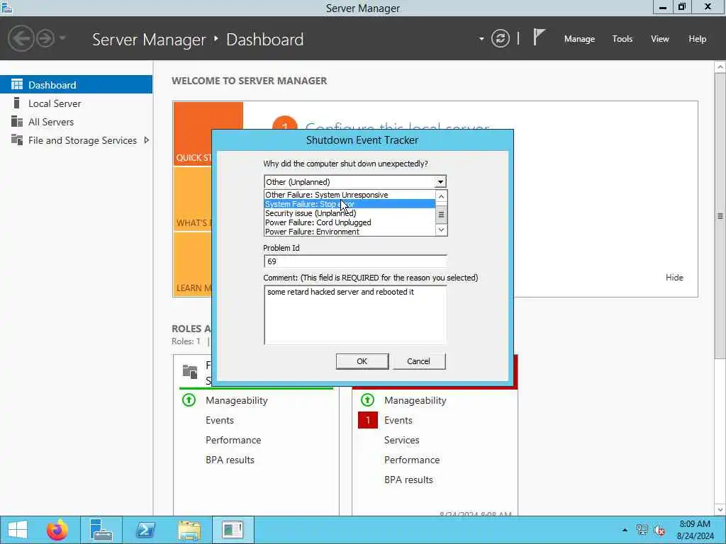Image resolution: width=726 pixels, height=544 pixels.
Task: Click the Local Server icon
Action: coord(17,103)
